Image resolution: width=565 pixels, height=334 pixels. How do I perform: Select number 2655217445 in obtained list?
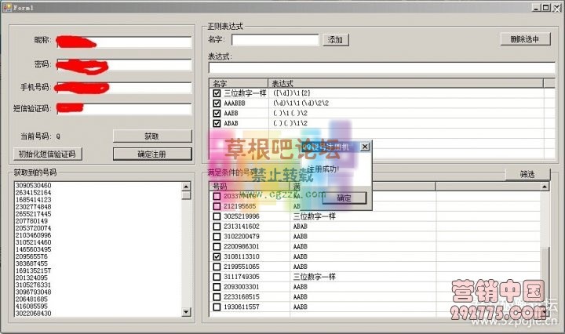point(34,214)
